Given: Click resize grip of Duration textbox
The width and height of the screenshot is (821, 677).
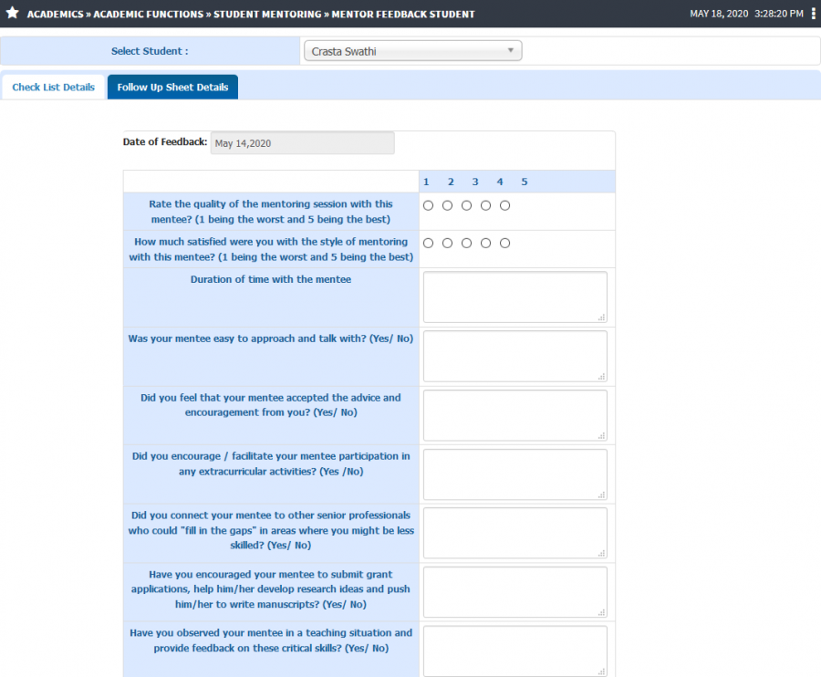Looking at the screenshot, I should click(602, 318).
